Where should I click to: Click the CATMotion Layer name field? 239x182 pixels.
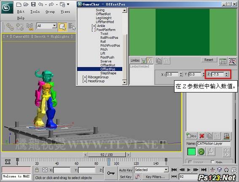(213, 144)
